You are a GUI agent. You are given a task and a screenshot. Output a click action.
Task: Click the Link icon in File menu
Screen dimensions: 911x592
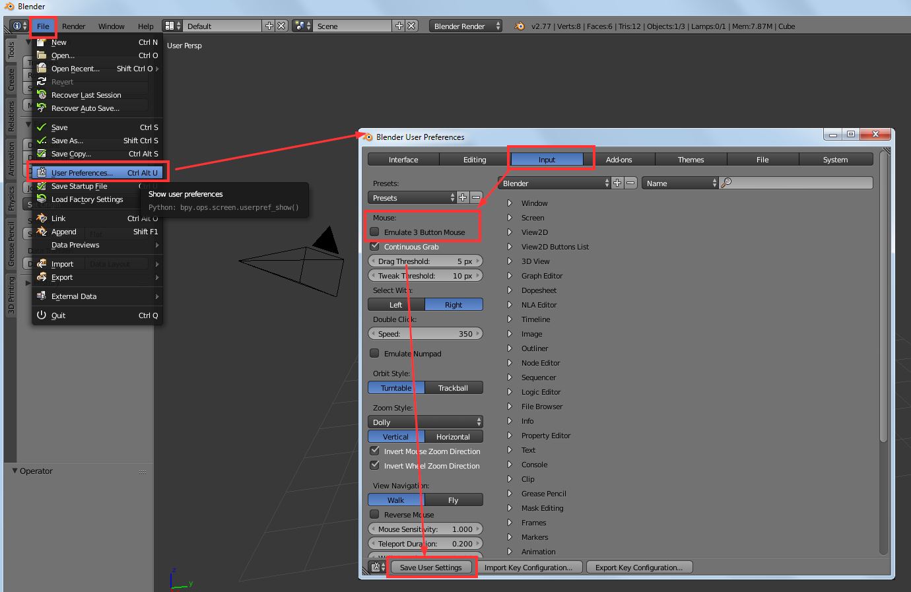tap(41, 218)
